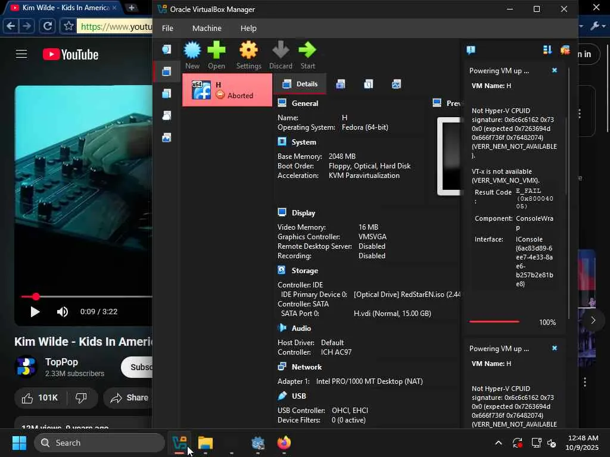Click the Fedora x64 OS icon of VM H

pyautogui.click(x=201, y=90)
